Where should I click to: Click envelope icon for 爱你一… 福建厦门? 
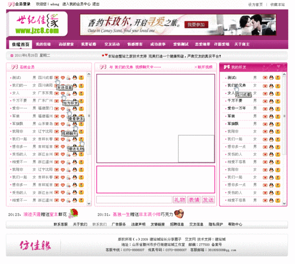click(57, 109)
